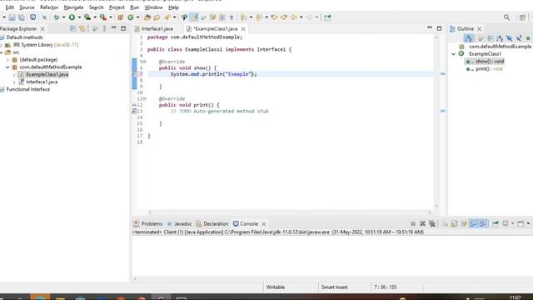This screenshot has height=300, width=533.
Task: Click the Open Task icon in toolbar
Action: (x=157, y=17)
